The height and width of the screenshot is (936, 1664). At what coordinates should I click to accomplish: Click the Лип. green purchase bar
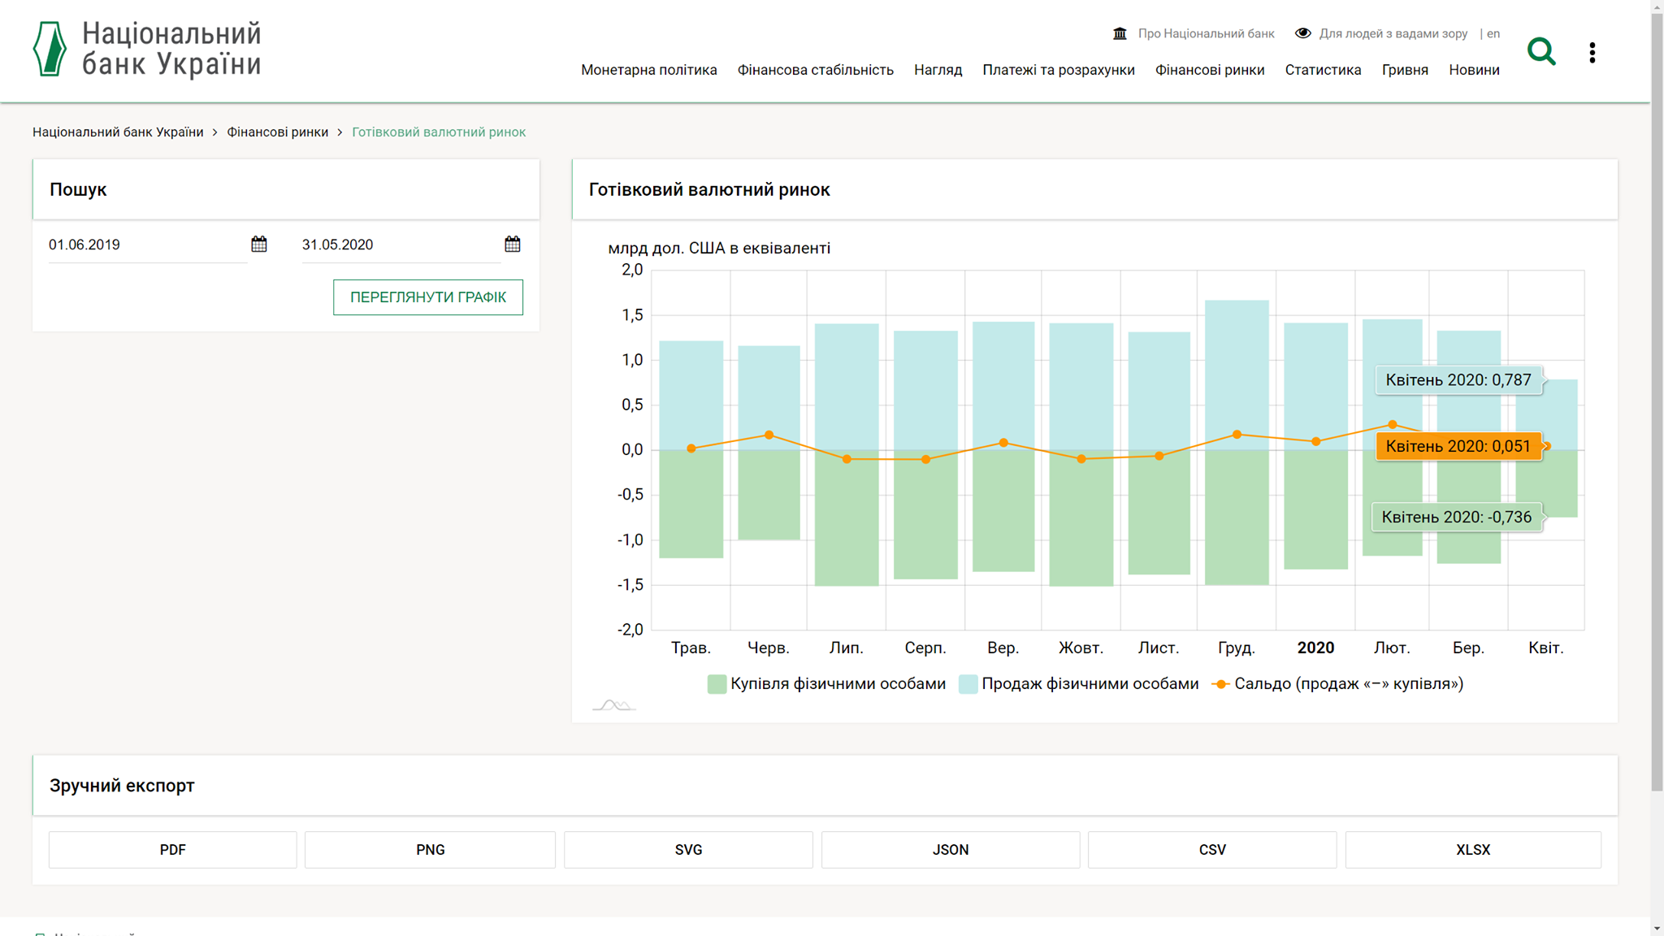847,518
